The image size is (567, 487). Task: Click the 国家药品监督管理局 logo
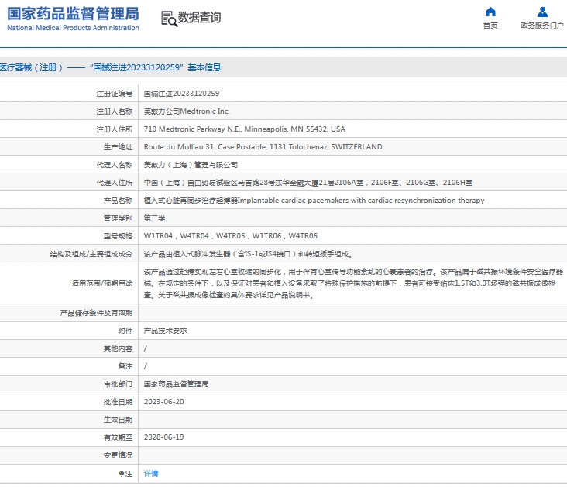(73, 14)
